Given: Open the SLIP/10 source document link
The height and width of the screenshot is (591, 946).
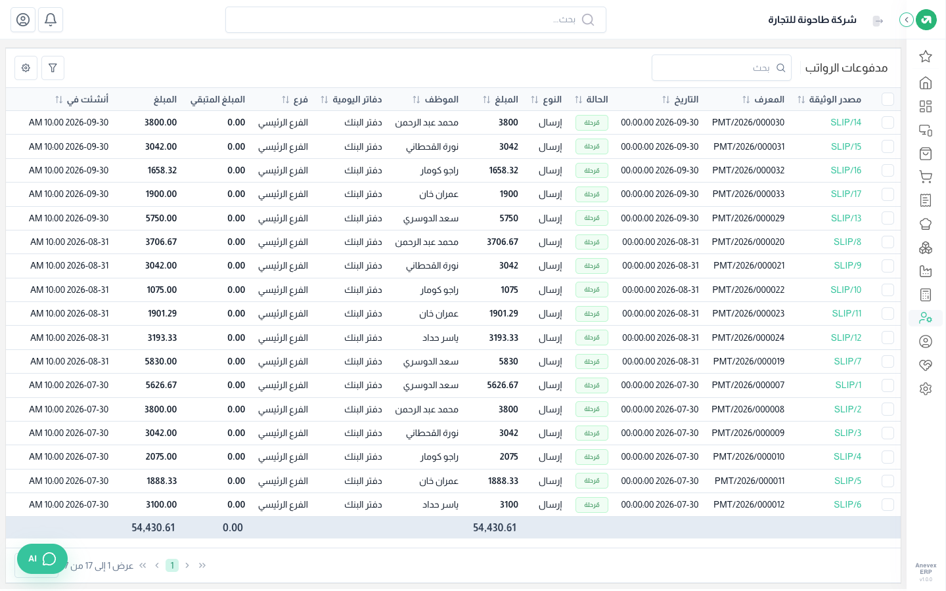Looking at the screenshot, I should click(x=845, y=290).
